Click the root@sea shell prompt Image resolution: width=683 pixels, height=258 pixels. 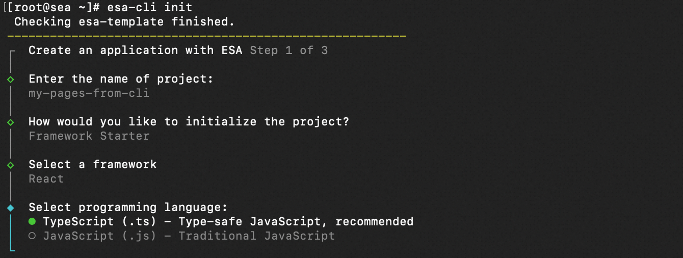51,8
